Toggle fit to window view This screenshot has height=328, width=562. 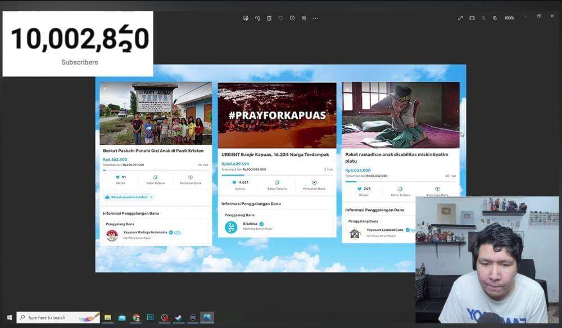click(472, 18)
